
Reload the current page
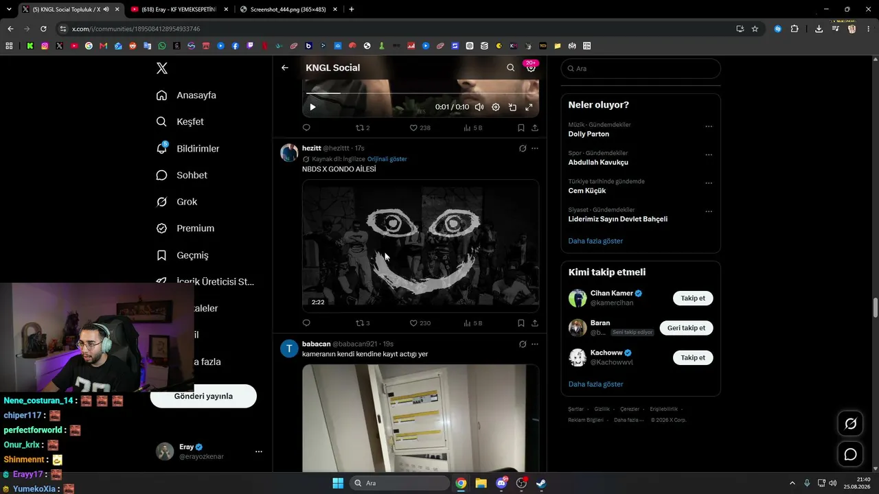[x=43, y=29]
